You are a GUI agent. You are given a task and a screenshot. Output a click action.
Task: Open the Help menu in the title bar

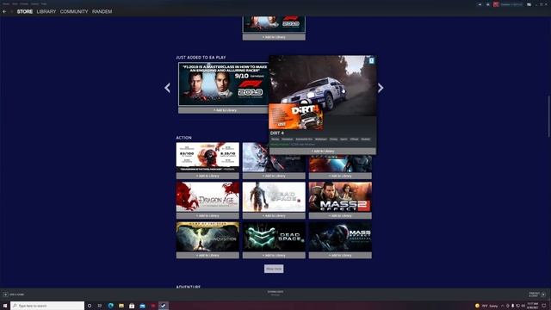44,3
